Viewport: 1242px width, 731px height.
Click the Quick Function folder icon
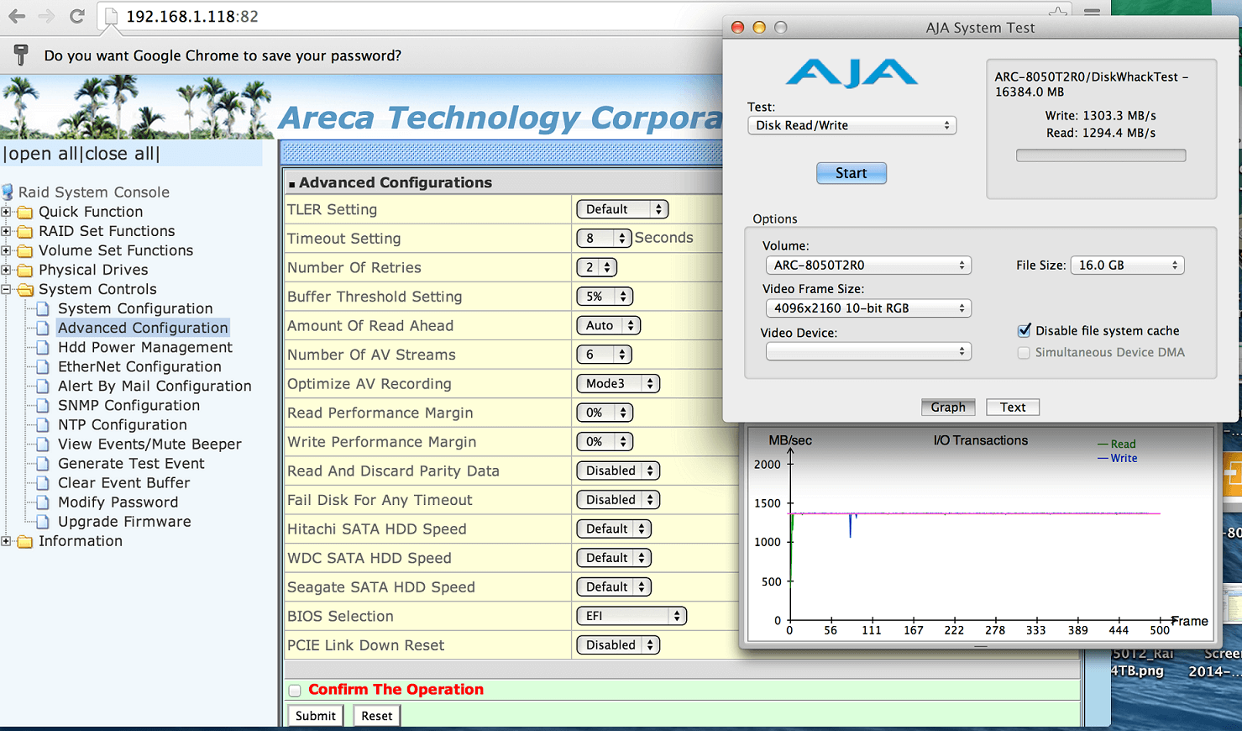pos(25,212)
